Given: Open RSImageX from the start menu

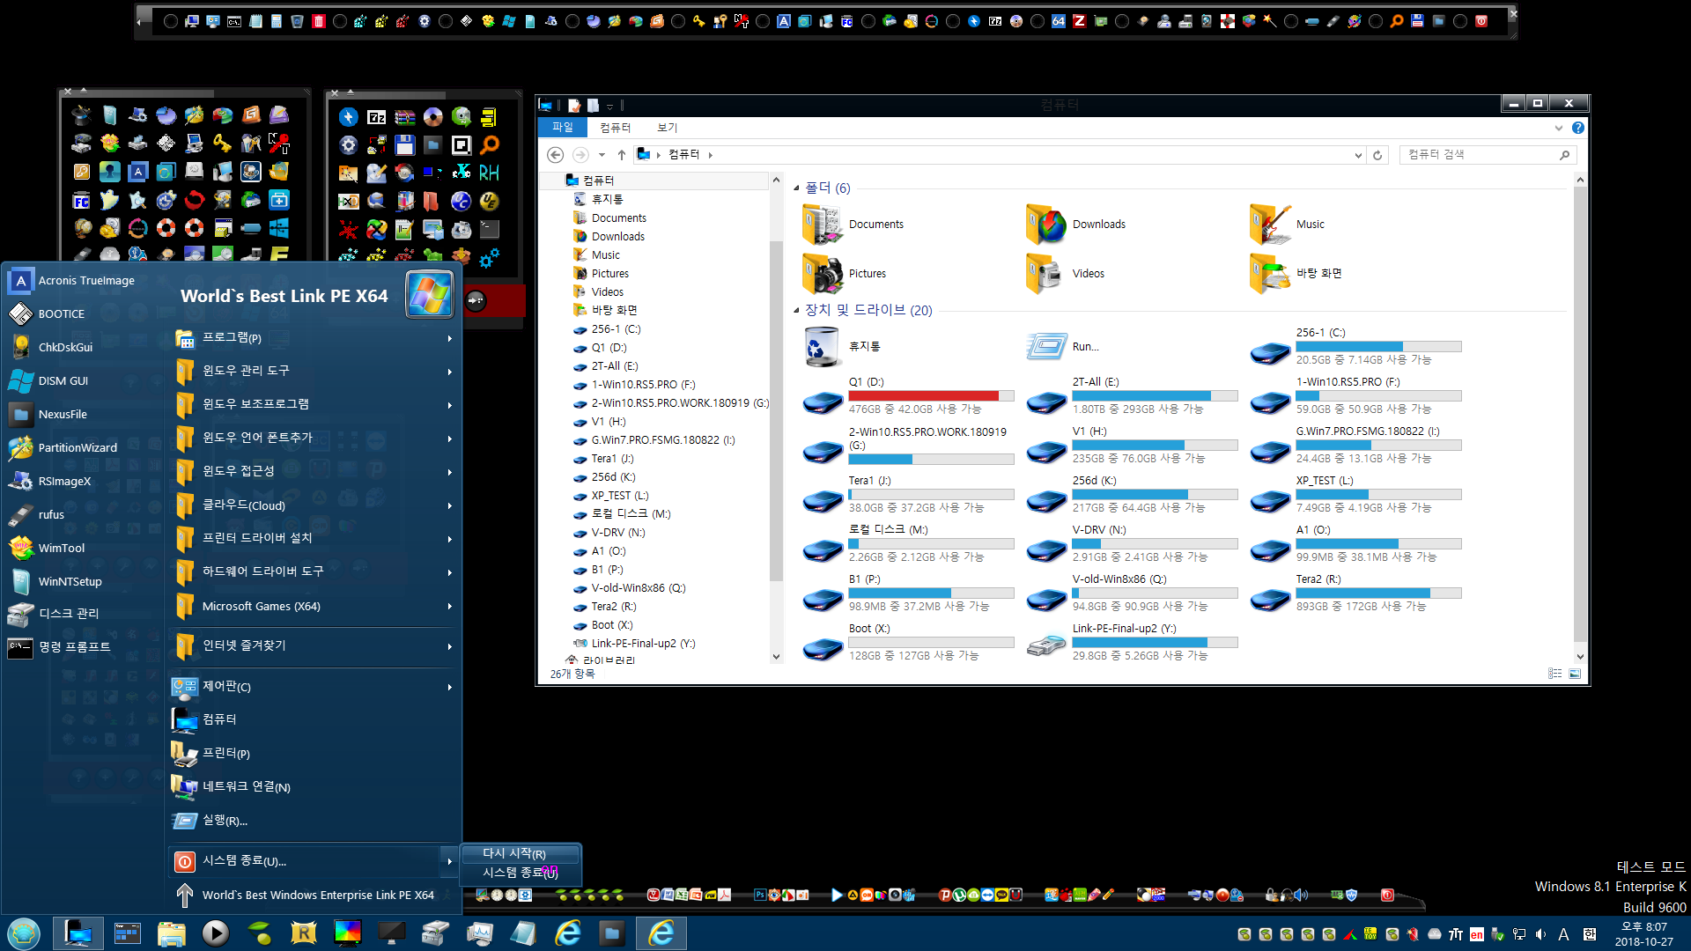Looking at the screenshot, I should pos(51,481).
